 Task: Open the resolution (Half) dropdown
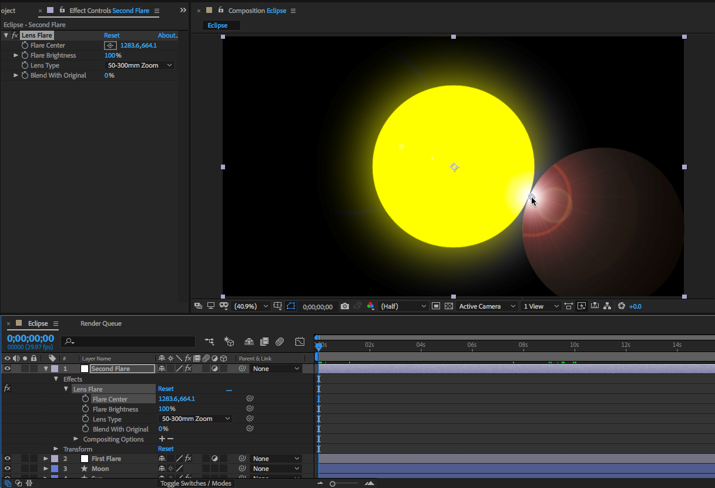[403, 306]
